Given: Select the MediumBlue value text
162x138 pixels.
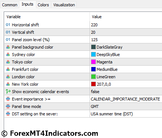Looking at the screenshot, I should pos(107,69).
